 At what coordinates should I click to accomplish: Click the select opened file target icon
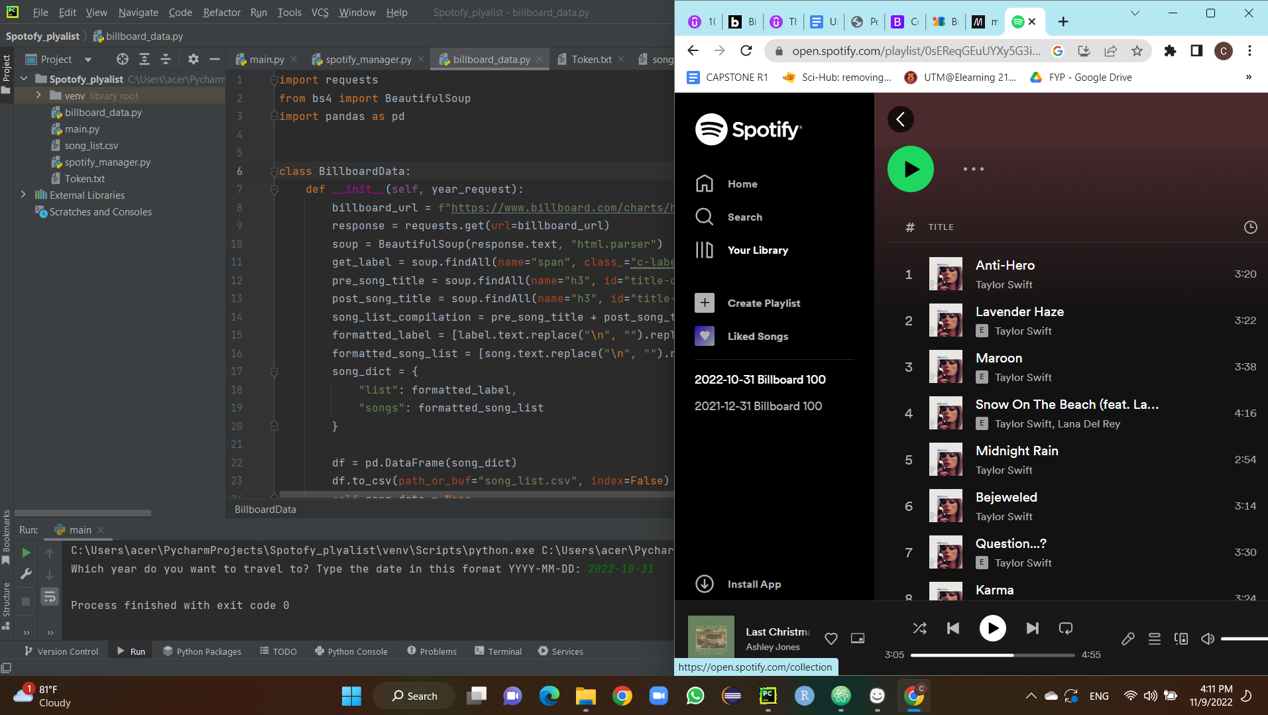tap(123, 60)
